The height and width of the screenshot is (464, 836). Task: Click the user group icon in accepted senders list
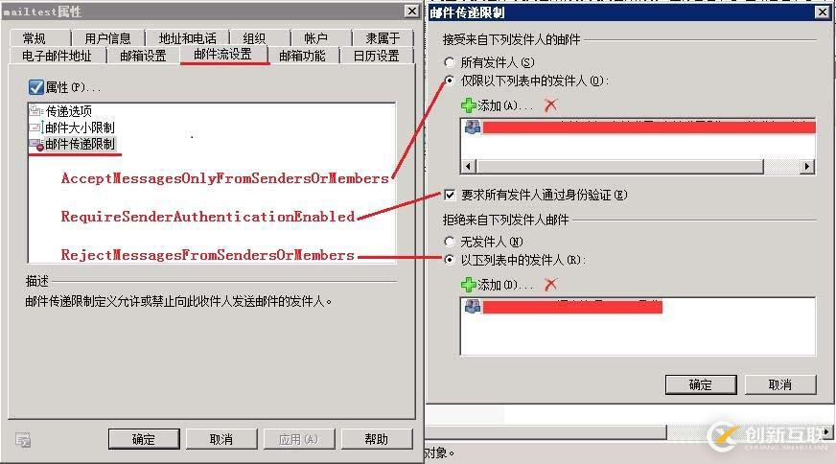point(473,127)
